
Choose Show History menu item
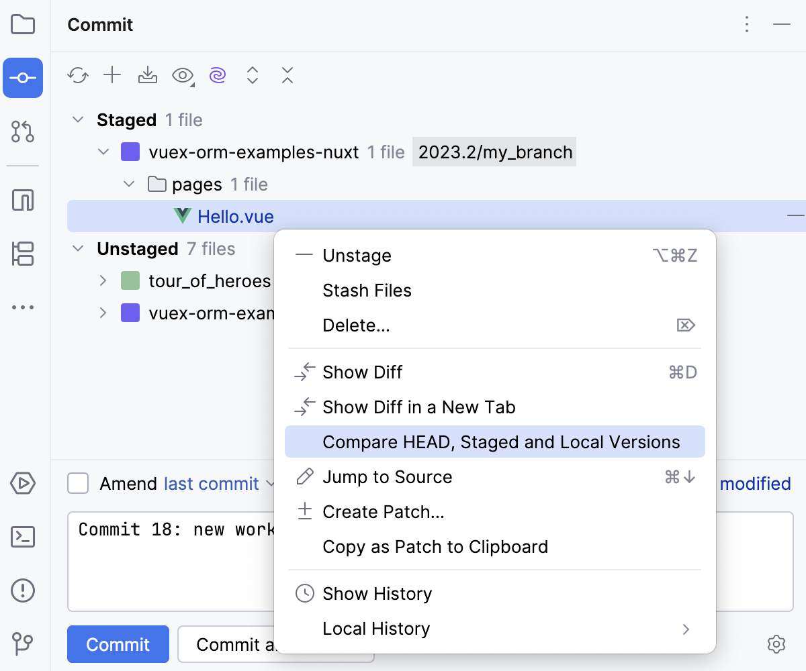[x=495, y=594]
